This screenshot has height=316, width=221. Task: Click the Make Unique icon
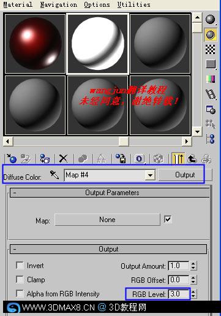click(102, 159)
